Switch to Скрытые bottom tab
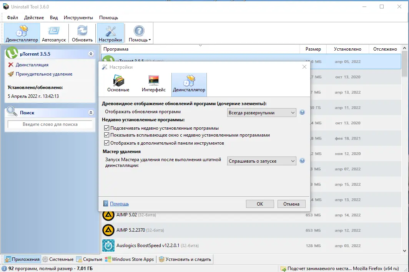This screenshot has height=272, width=409. pos(89,259)
